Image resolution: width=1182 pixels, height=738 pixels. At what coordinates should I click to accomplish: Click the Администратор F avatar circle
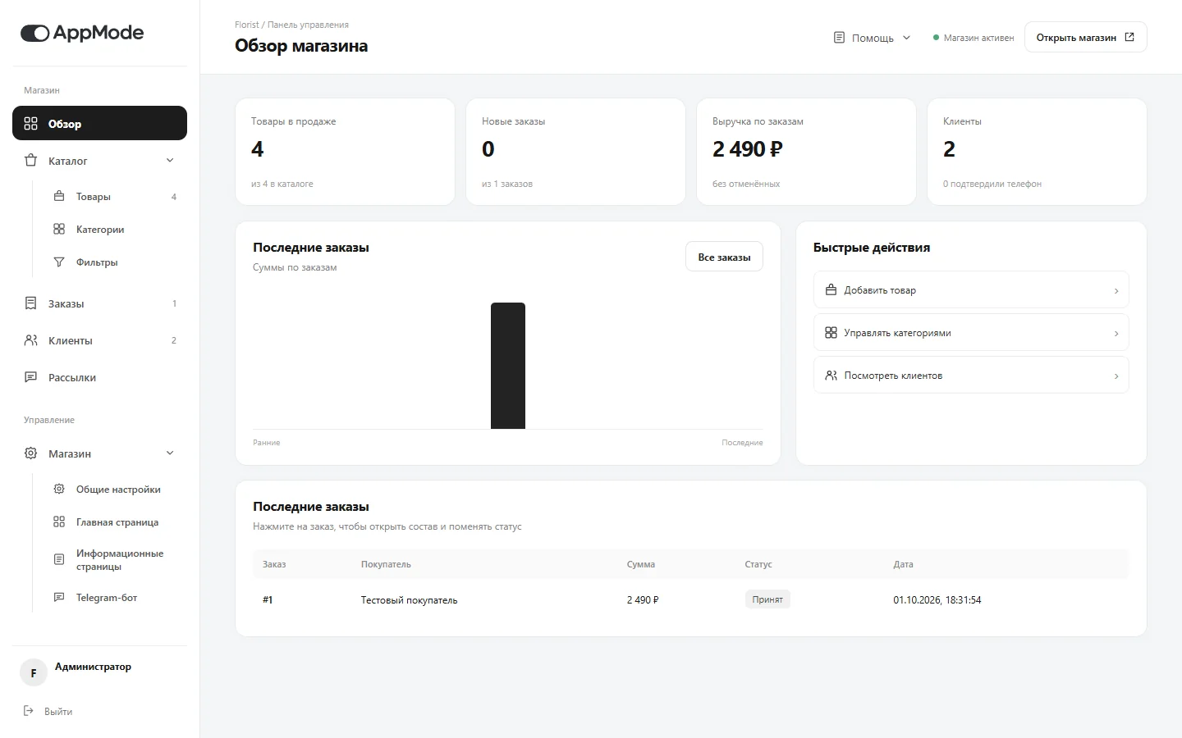pyautogui.click(x=34, y=672)
